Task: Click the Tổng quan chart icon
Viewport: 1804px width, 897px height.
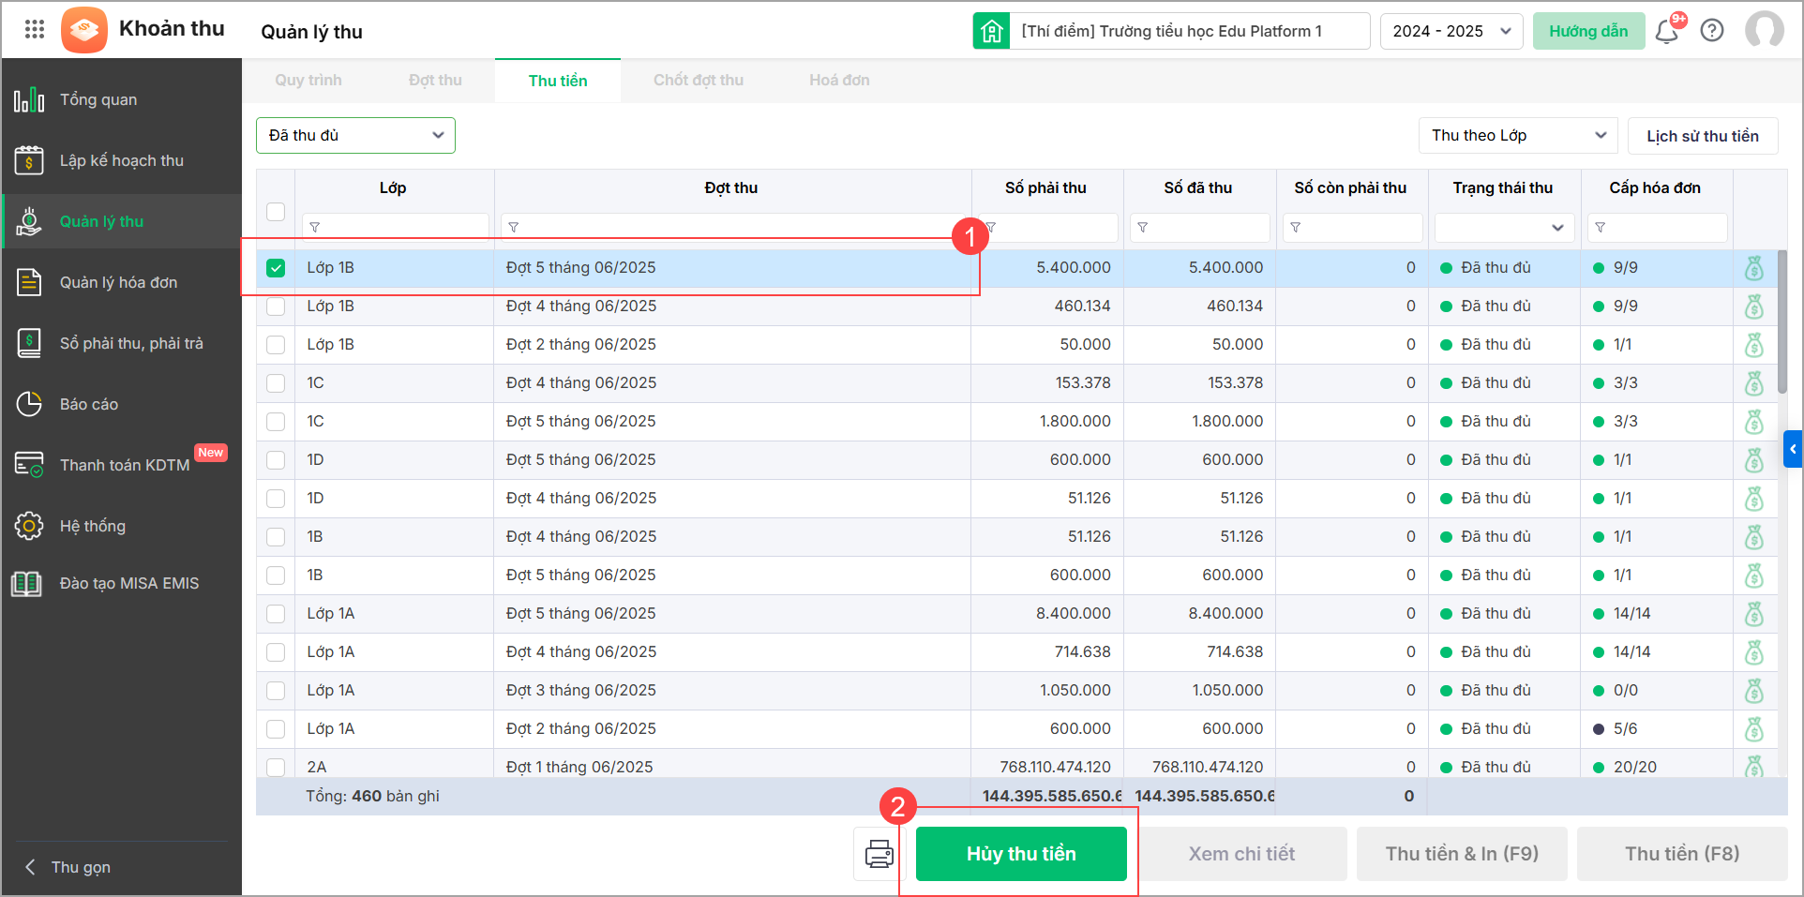Action: pyautogui.click(x=29, y=99)
